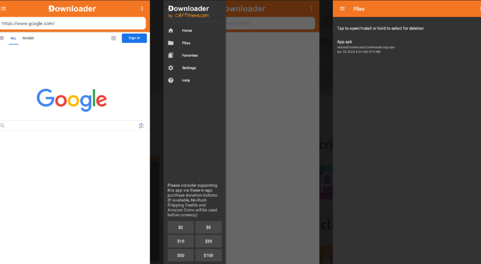This screenshot has height=264, width=481.
Task: Select the ALL tab on Google
Action: pos(13,38)
